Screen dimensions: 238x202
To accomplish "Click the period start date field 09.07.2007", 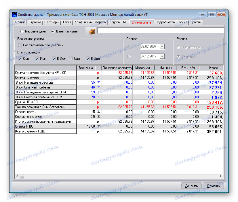I will coord(150,47).
